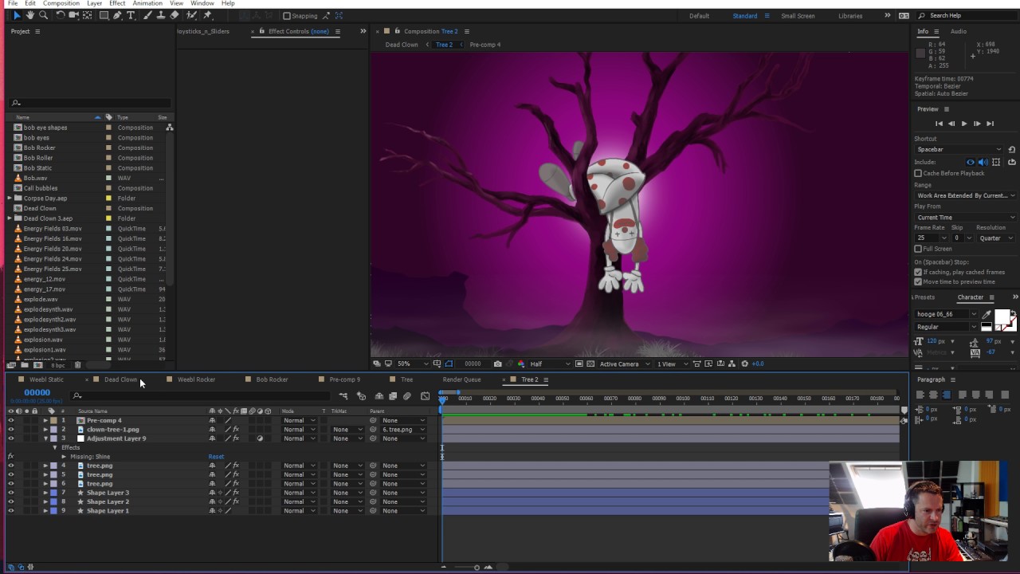Hide the Shape Layer 1 layer
Image resolution: width=1020 pixels, height=574 pixels.
pos(11,511)
